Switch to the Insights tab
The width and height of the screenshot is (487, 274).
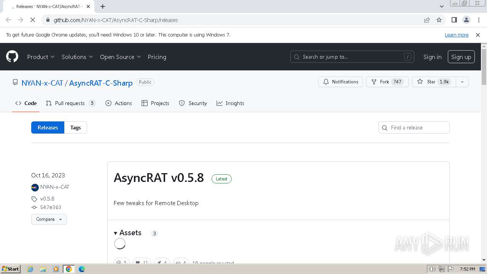tap(230, 103)
